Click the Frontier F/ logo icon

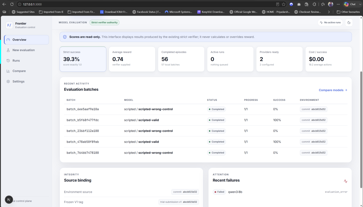tap(9, 25)
